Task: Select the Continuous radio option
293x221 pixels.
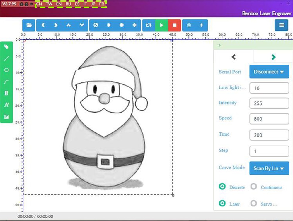Action: pos(253,187)
